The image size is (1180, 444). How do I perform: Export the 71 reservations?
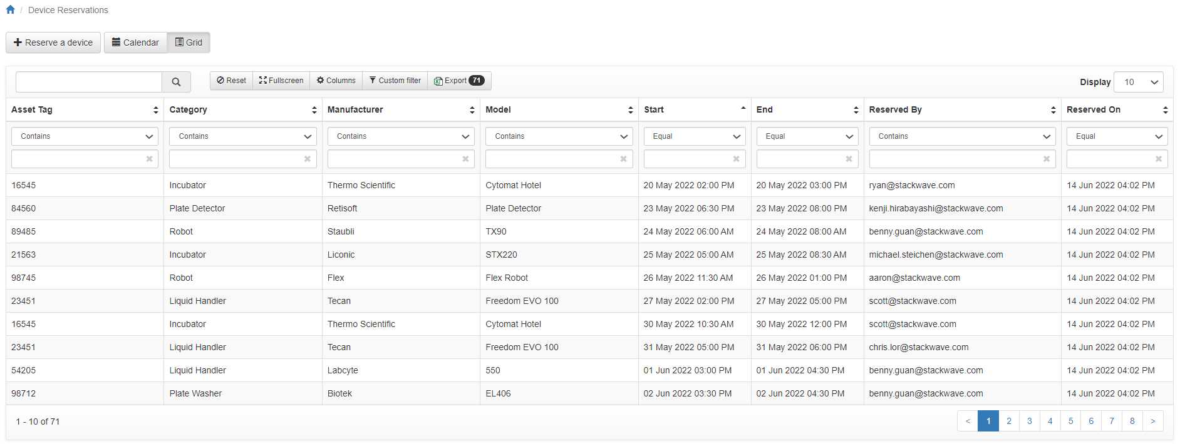coord(458,81)
